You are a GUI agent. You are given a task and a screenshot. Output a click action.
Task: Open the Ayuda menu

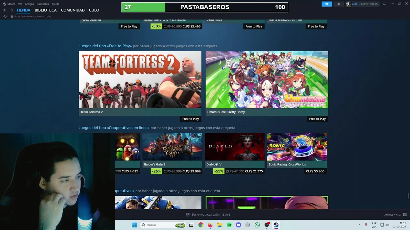(x=55, y=4)
